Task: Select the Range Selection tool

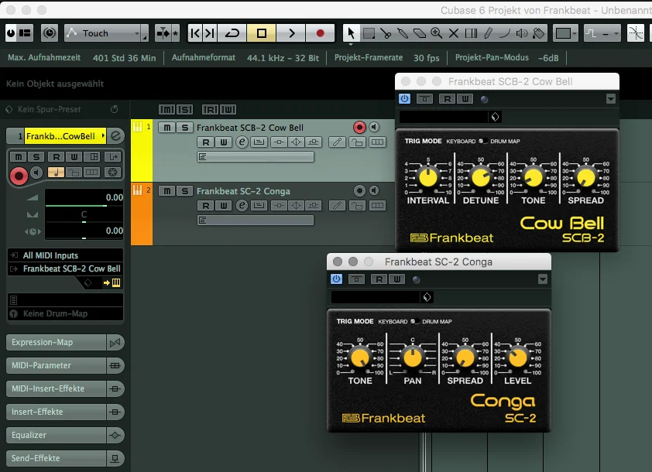Action: pos(369,32)
